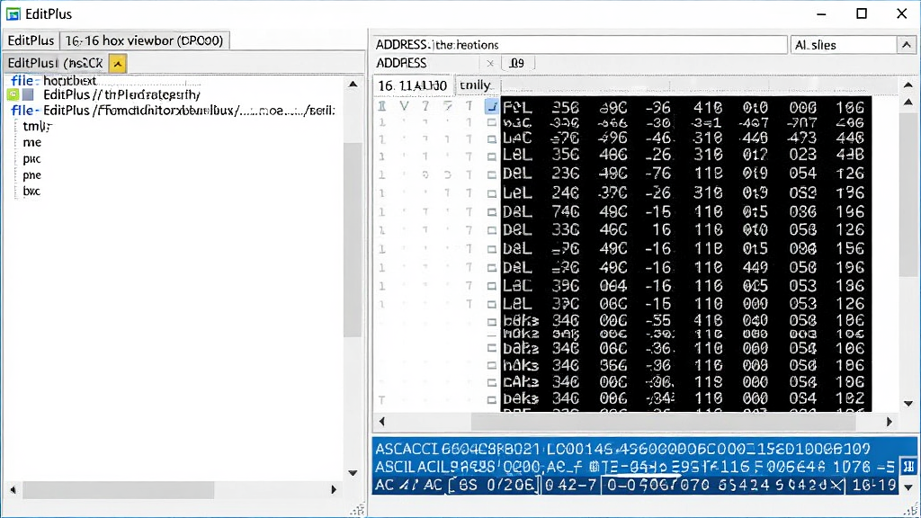
Task: Click the hex view horizontal scroll-right arrow
Action: [890, 421]
